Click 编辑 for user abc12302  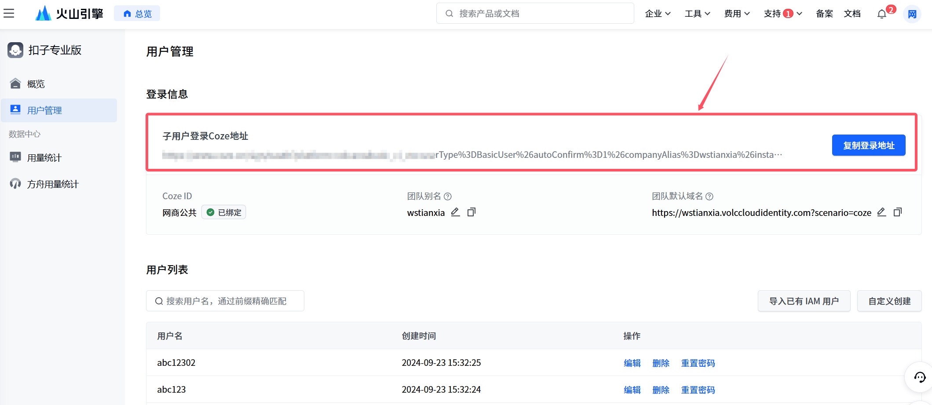tap(632, 363)
